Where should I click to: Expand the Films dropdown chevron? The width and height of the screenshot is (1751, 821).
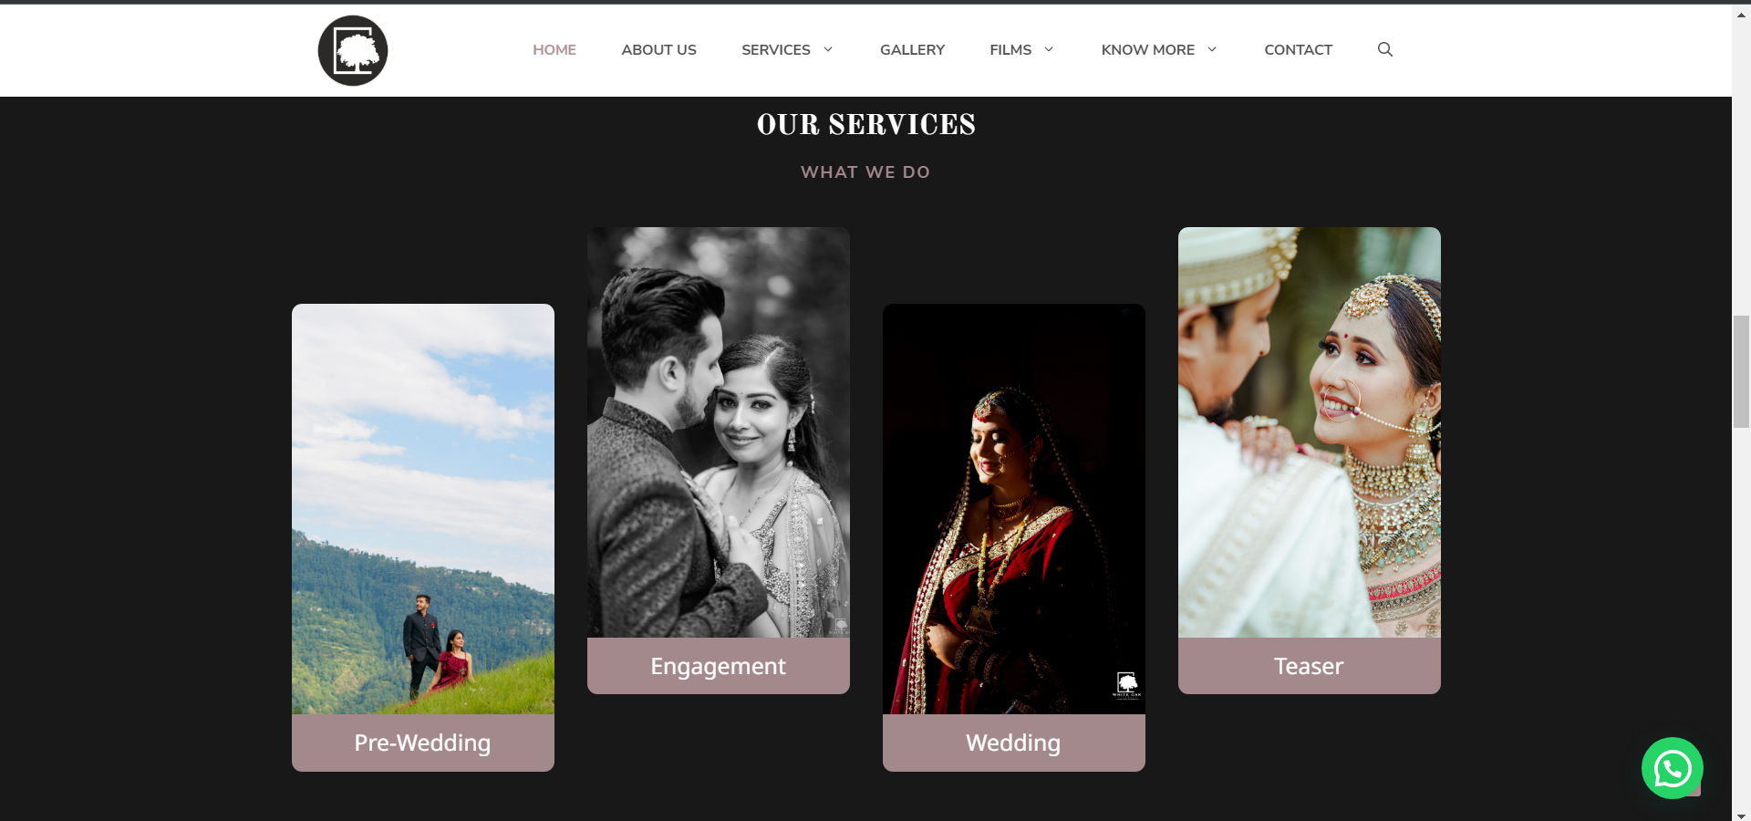point(1049,49)
